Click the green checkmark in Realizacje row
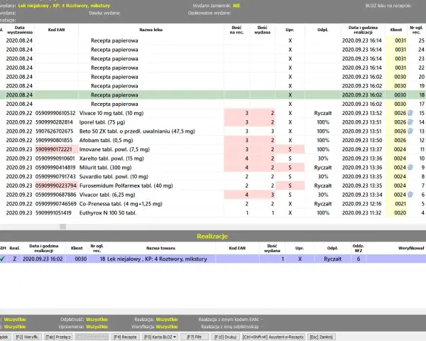Viewport: 426px width, 341px height. click(2, 259)
